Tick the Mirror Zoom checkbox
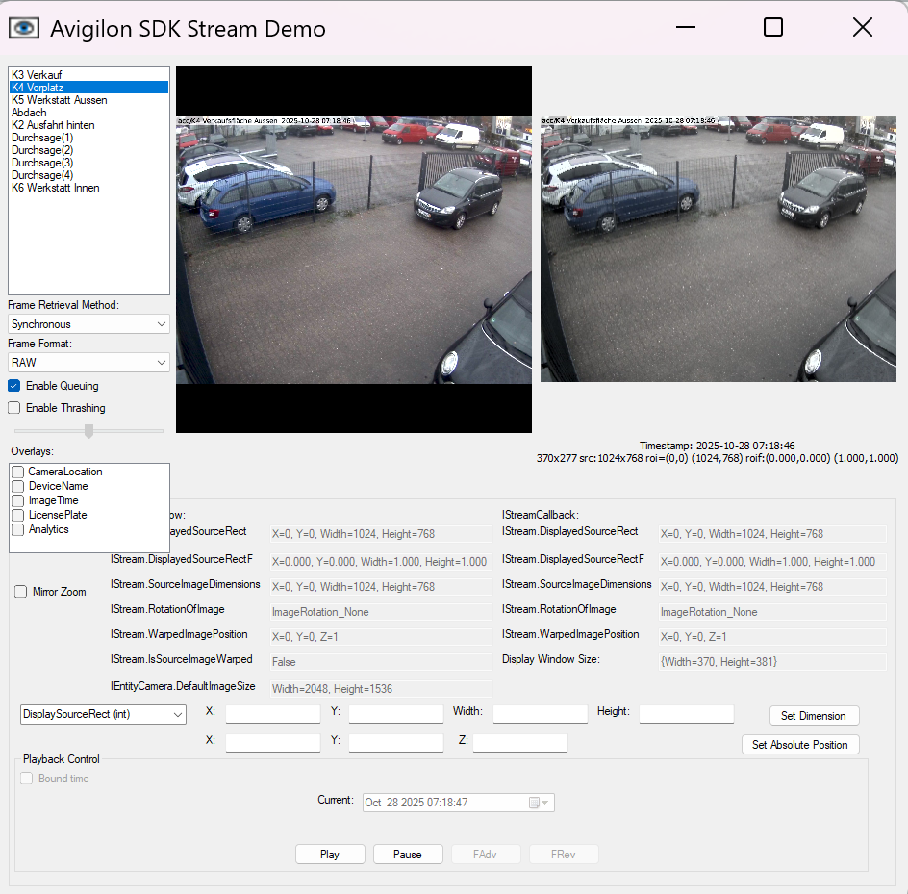 (21, 592)
